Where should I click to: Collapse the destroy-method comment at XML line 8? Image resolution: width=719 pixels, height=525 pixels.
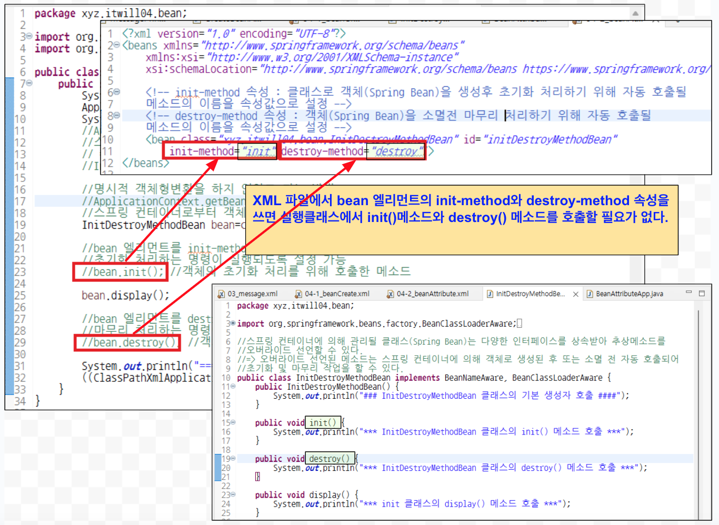coord(117,115)
